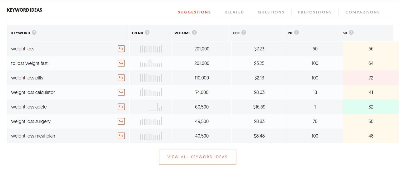Click the green SD cell showing 32

[x=371, y=107]
